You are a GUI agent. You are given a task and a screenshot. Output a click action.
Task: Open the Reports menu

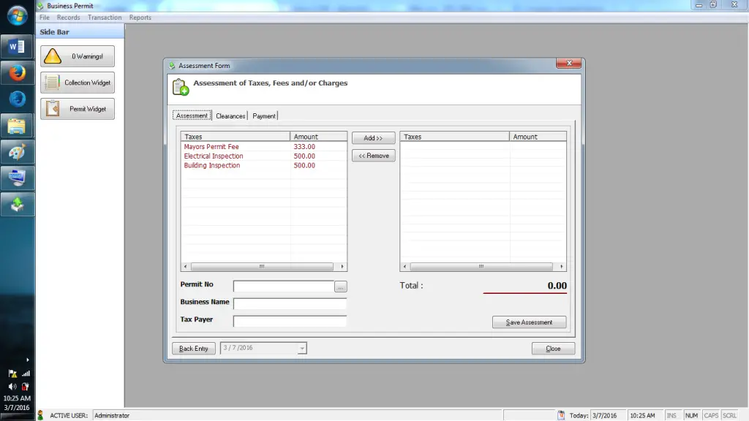140,18
